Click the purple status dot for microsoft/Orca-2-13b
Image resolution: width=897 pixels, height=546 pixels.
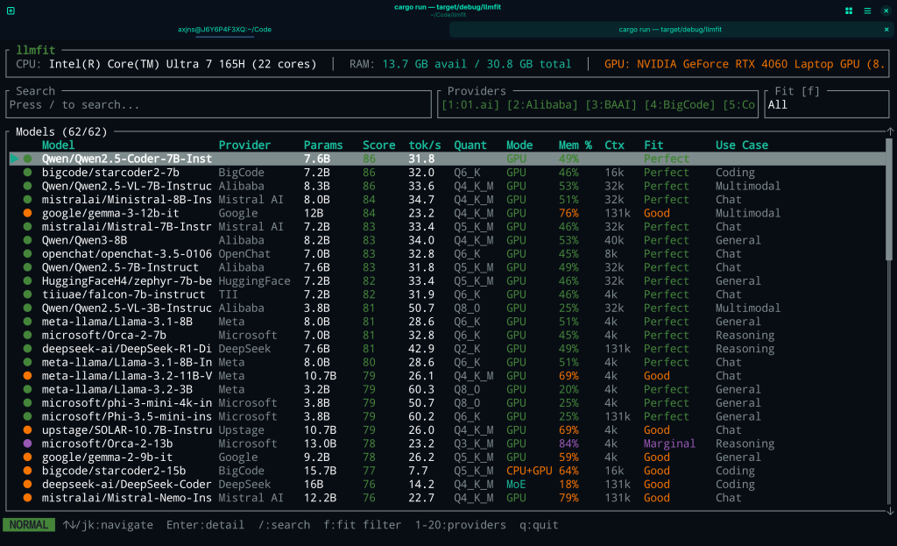click(x=28, y=443)
